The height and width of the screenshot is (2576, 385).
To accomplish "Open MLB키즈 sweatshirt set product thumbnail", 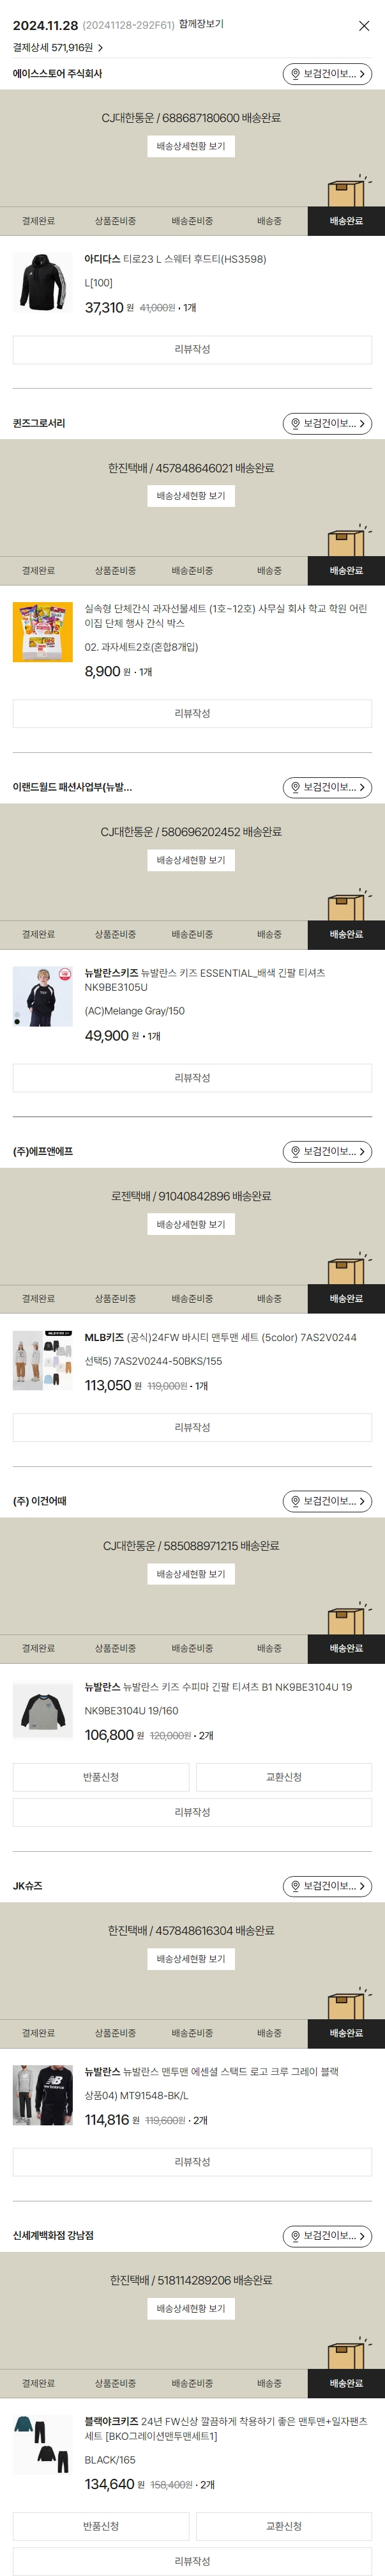I will [43, 1361].
